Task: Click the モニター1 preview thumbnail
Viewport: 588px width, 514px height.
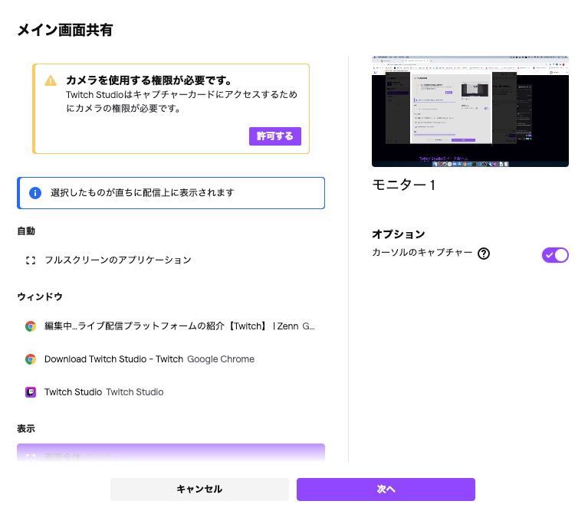Action: 470,111
